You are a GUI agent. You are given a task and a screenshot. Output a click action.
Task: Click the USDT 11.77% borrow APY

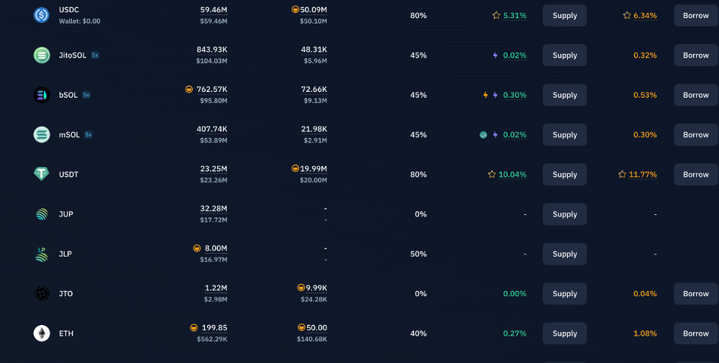click(x=642, y=175)
